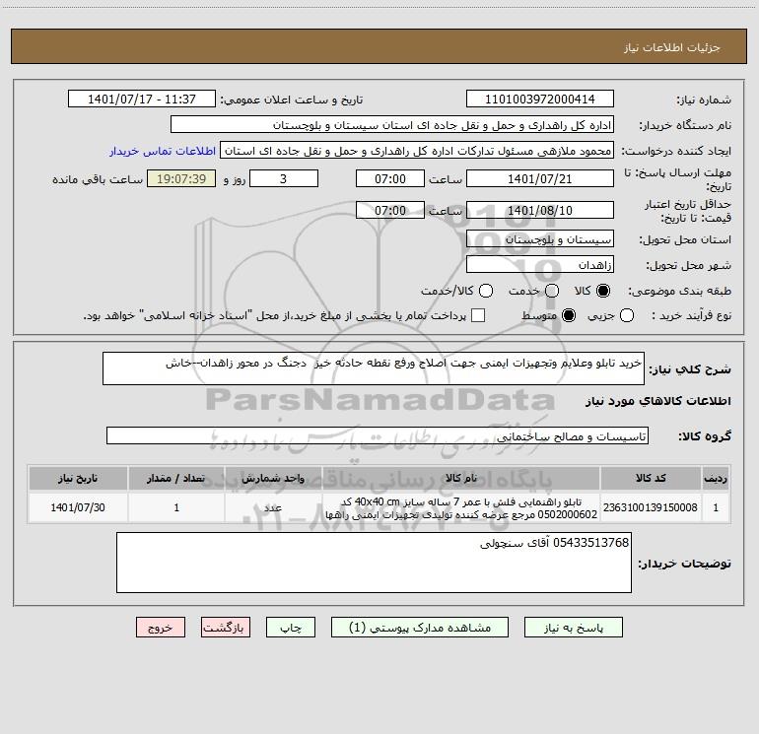
Task: Click the general need description text box
Action: tap(374, 368)
